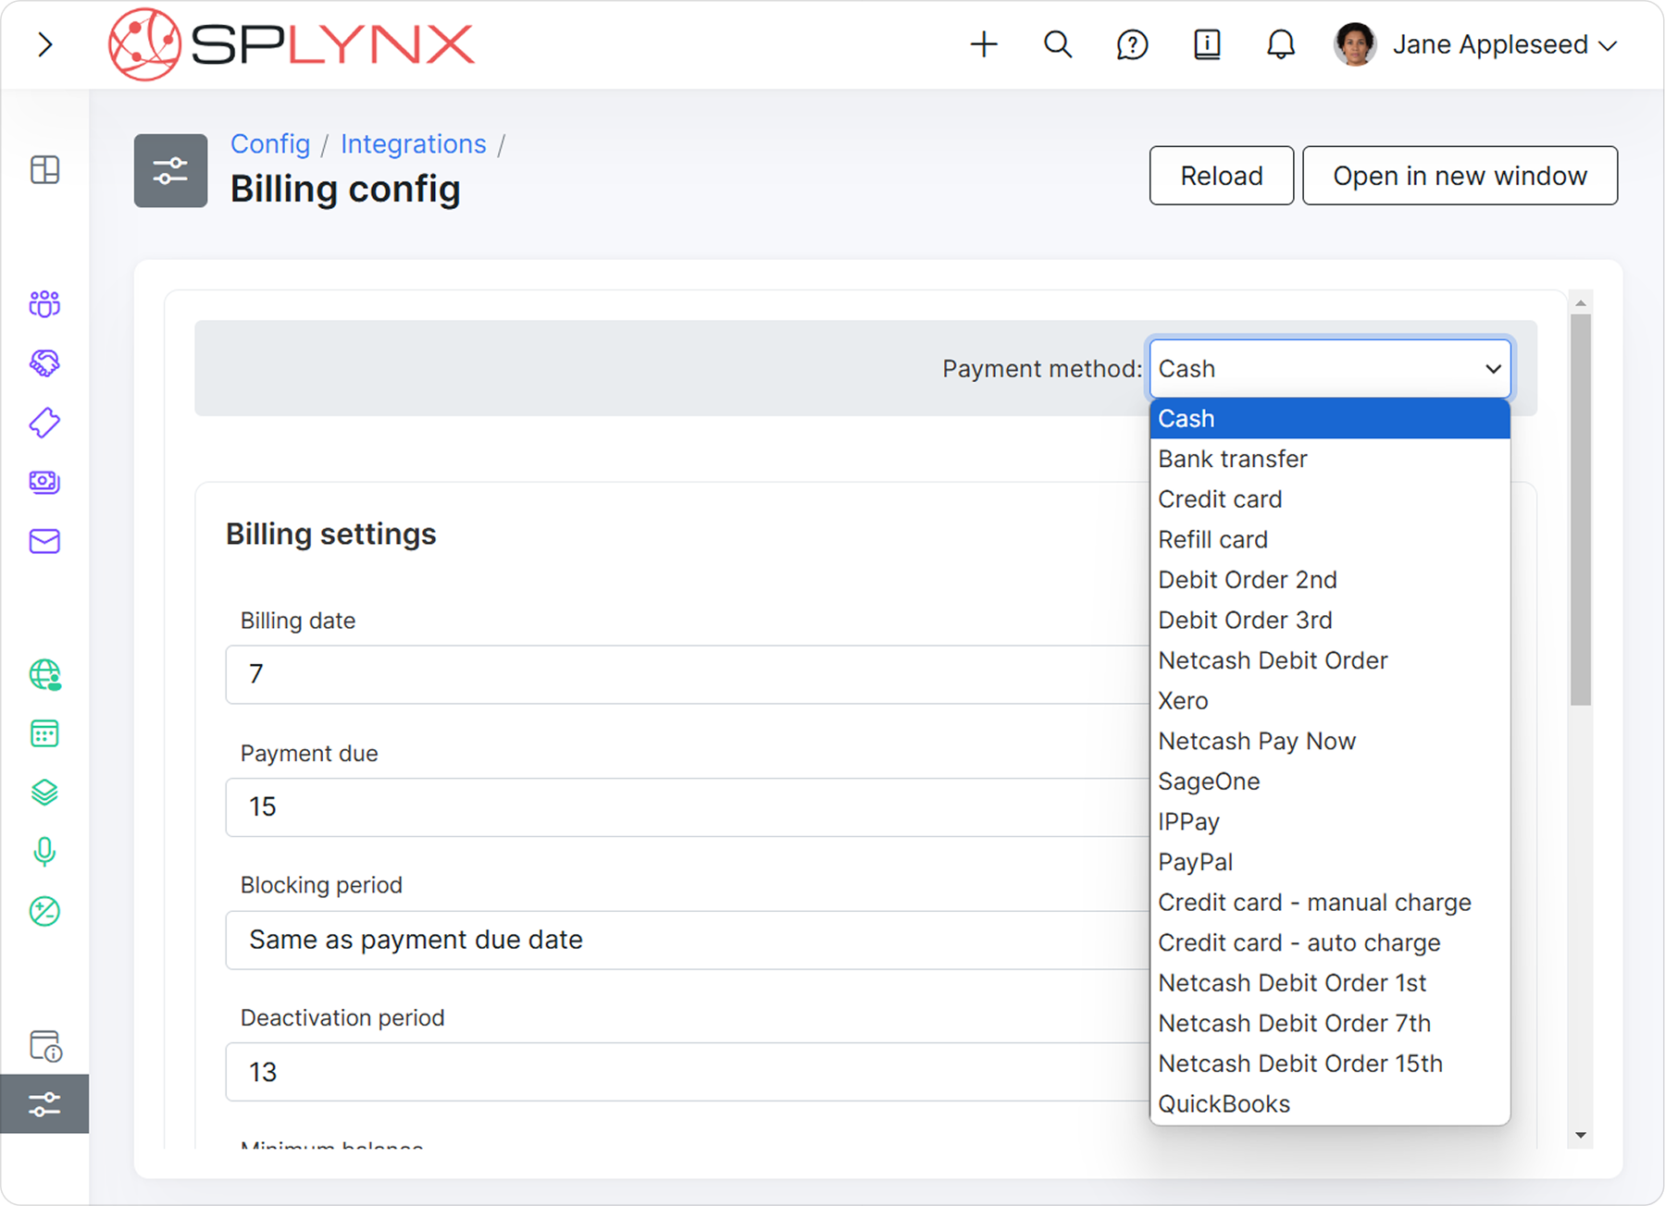Choose QuickBooks from the list
Screen dimensions: 1665x1206
click(1224, 1102)
